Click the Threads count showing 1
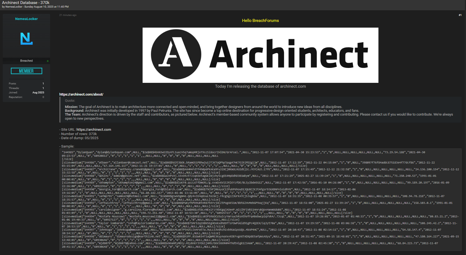 [43, 88]
